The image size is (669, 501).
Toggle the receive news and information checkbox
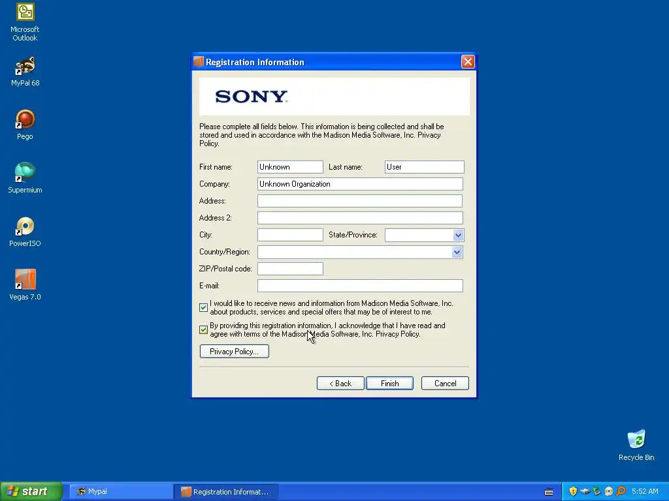click(x=204, y=307)
